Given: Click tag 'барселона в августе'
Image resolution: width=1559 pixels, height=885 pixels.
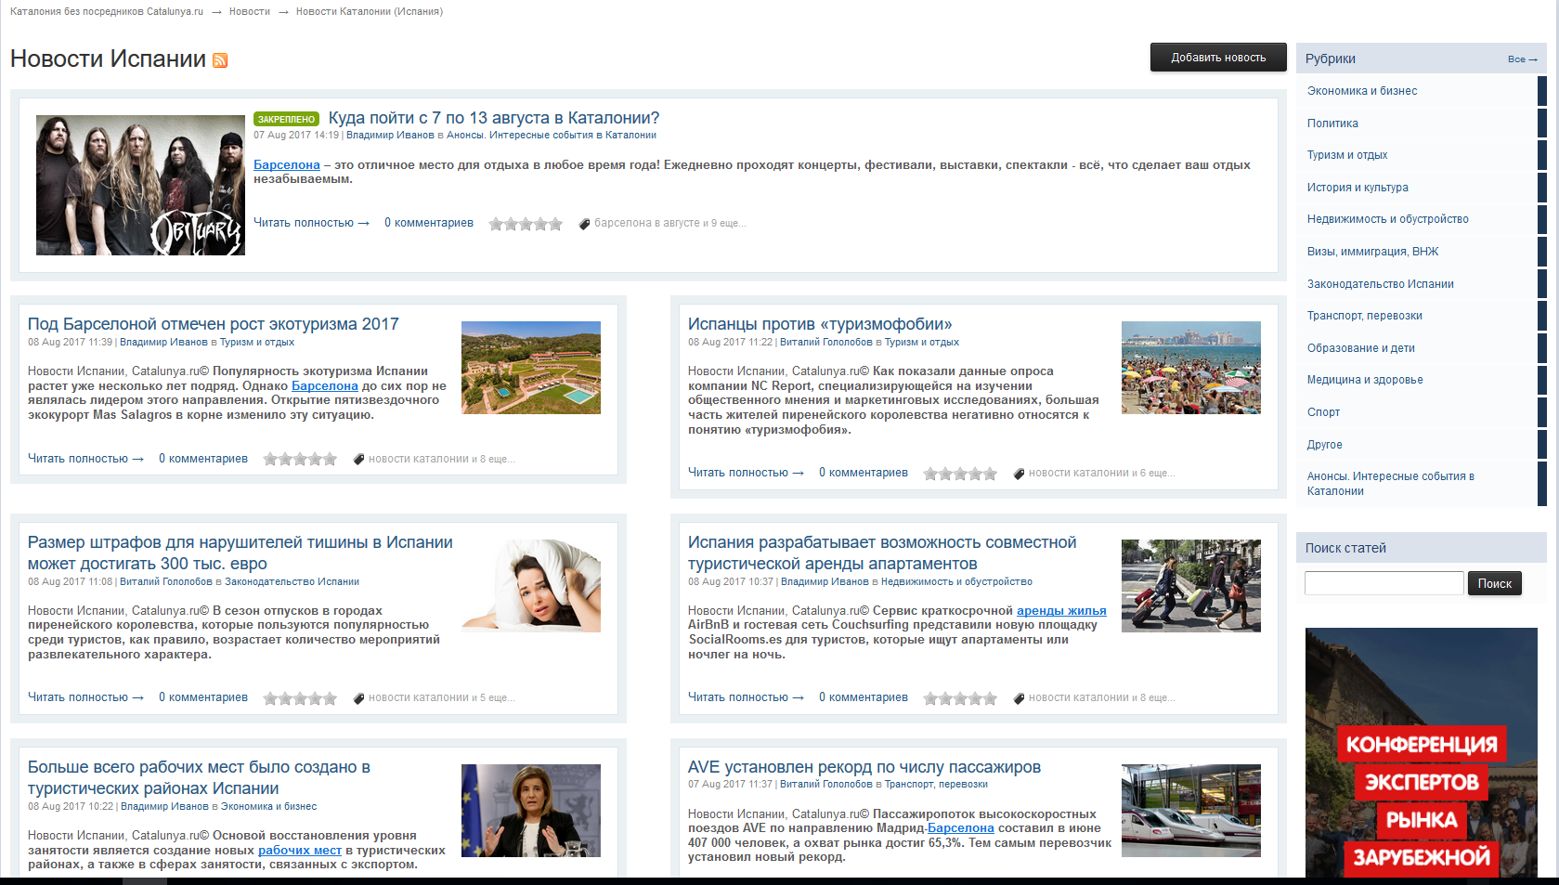Looking at the screenshot, I should click(646, 224).
